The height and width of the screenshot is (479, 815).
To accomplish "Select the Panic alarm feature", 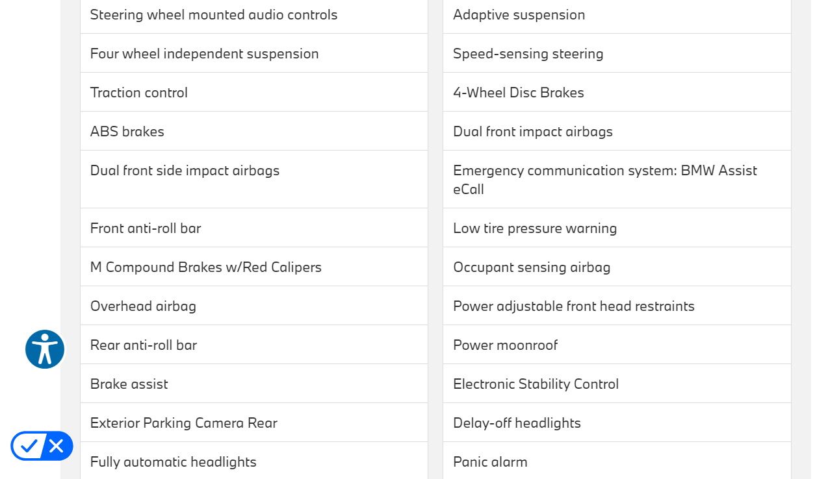I will pos(490,462).
